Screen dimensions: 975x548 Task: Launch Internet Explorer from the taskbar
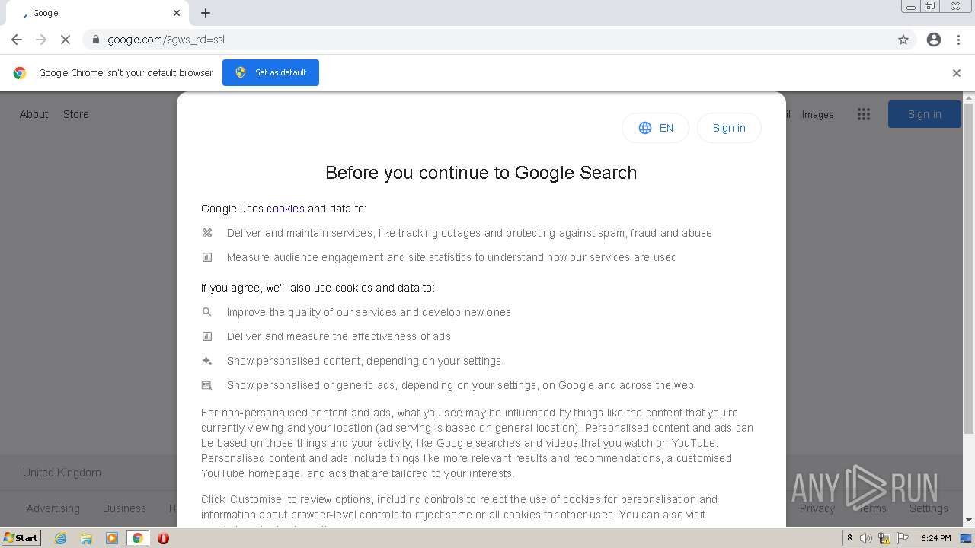[x=61, y=538]
